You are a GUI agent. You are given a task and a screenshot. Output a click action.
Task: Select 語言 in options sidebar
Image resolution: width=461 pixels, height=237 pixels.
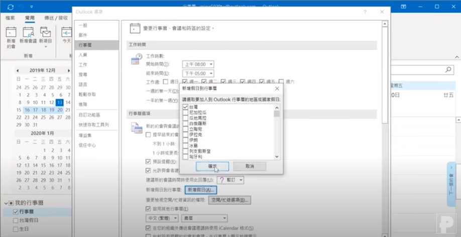(97, 84)
